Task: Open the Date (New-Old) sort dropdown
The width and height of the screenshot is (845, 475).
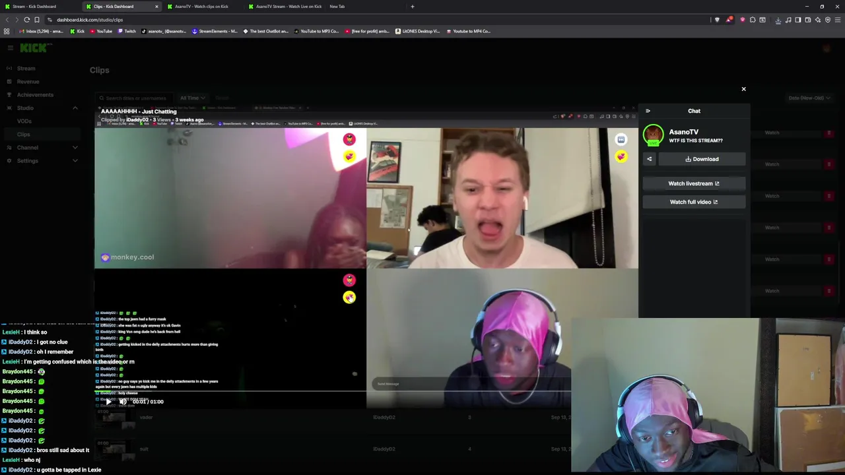Action: [x=809, y=98]
